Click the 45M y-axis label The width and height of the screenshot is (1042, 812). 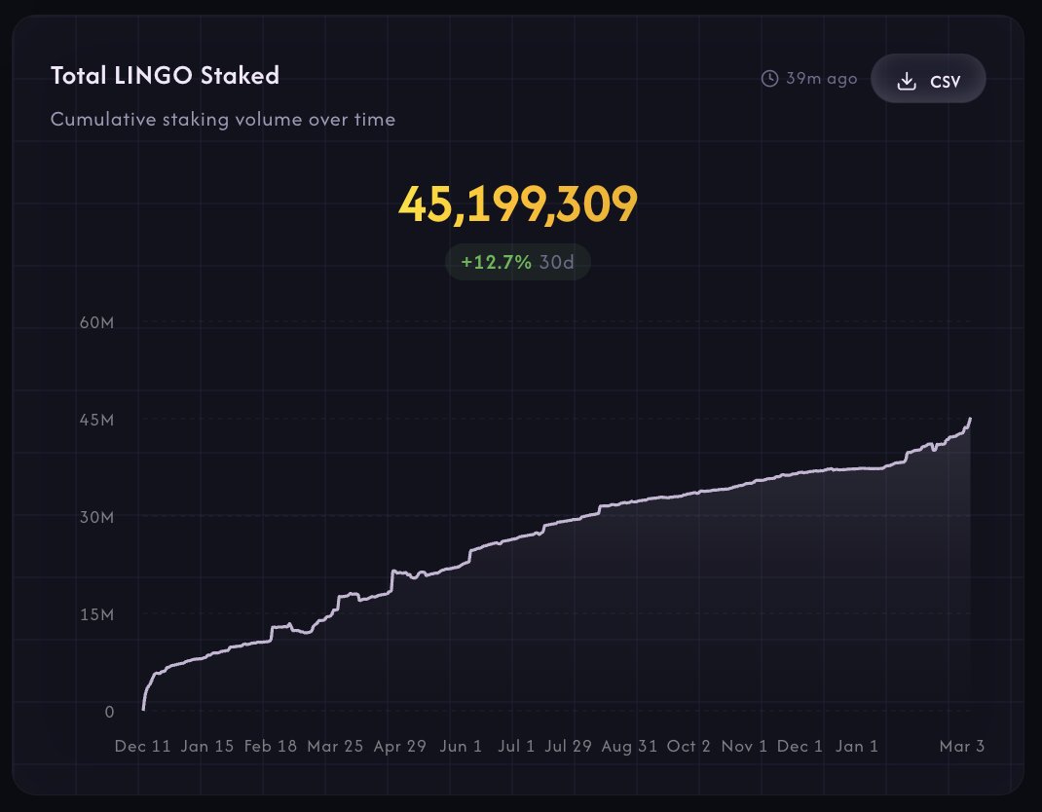coord(97,420)
